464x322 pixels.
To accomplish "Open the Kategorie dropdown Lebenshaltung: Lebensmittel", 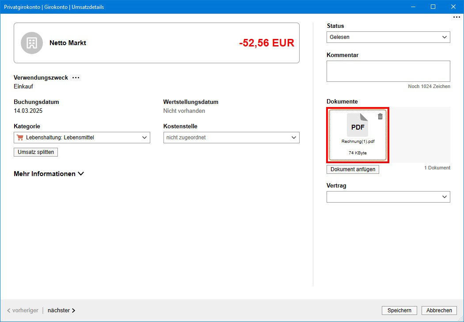I will (x=82, y=138).
